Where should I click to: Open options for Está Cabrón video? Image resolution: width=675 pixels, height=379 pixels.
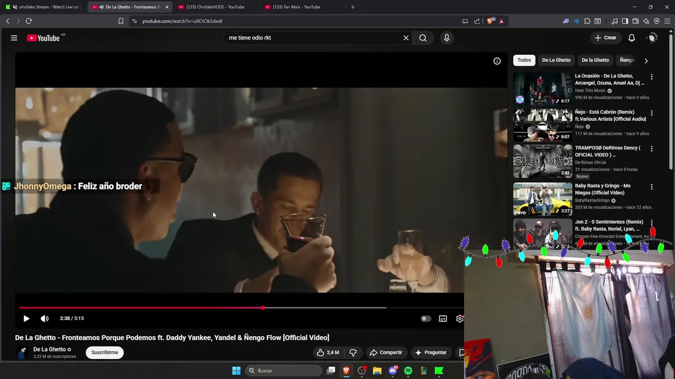click(652, 113)
